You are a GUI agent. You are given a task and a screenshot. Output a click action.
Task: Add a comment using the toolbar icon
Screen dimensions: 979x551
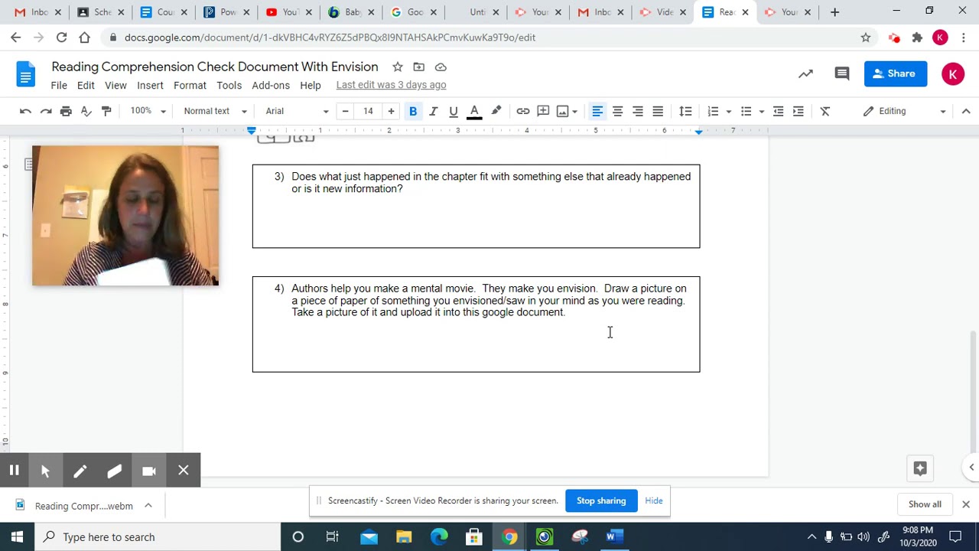point(543,111)
